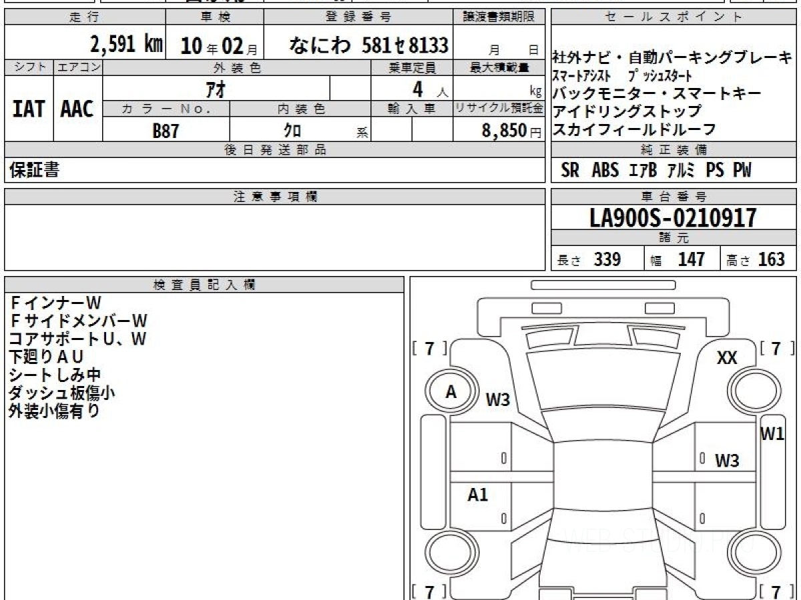The height and width of the screenshot is (600, 801).
Task: Click the 注意事項欄 header
Action: click(275, 196)
